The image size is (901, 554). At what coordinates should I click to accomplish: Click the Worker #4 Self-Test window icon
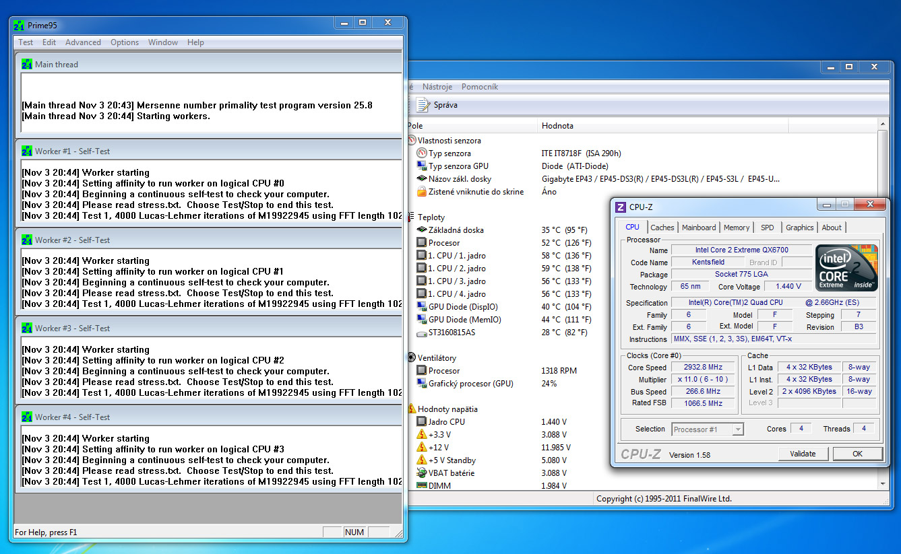click(27, 417)
